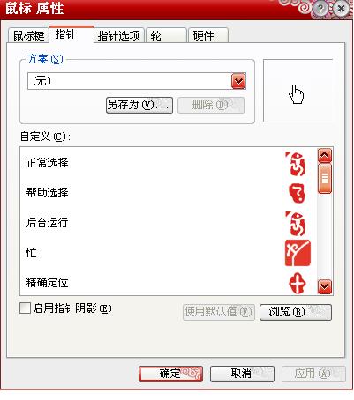Select the 精确定位 cross cursor icon

click(298, 283)
